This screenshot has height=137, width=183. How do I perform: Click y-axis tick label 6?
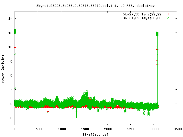tap(11, 75)
